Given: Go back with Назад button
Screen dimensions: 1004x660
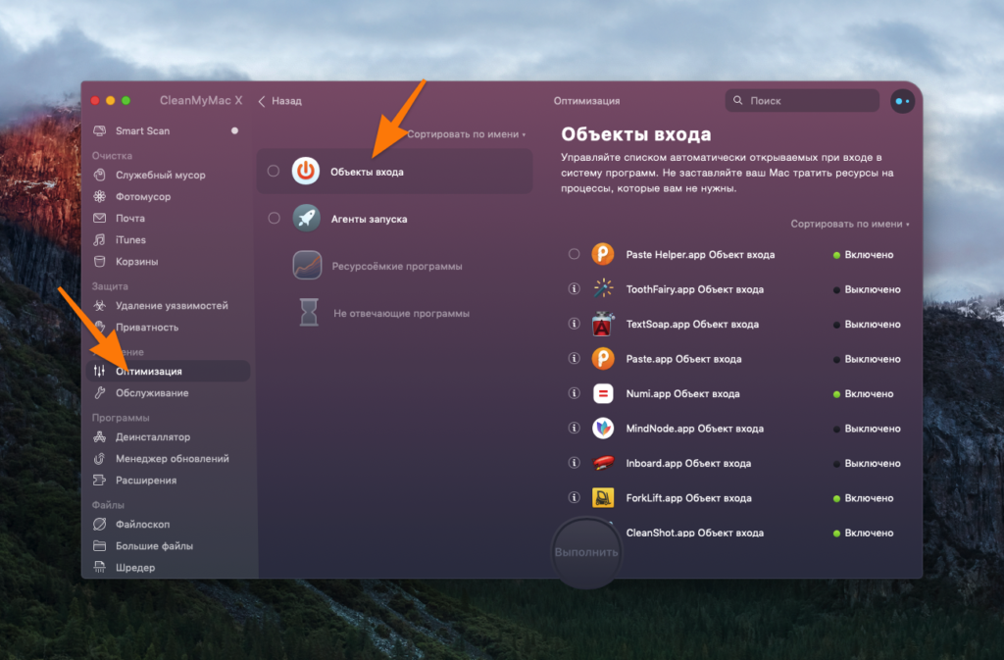Looking at the screenshot, I should (x=279, y=101).
